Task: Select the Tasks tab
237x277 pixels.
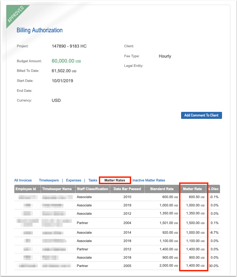Action: (93, 180)
